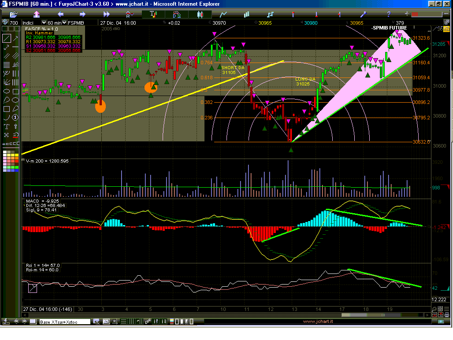Select the arrow line drawing tool
Viewport: 453px width, 340px height.
15,39
